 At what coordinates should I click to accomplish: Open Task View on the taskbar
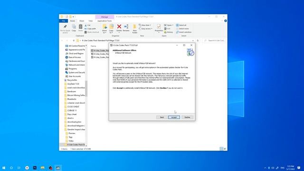point(19,168)
